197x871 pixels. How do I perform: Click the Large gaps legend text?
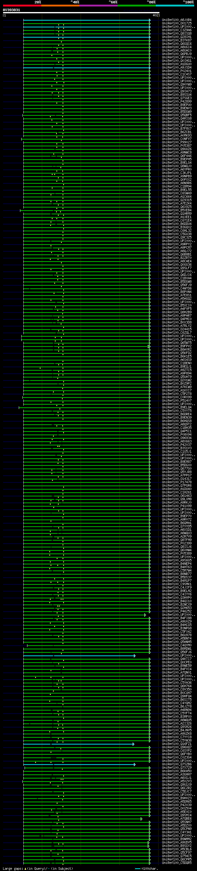pos(38,868)
